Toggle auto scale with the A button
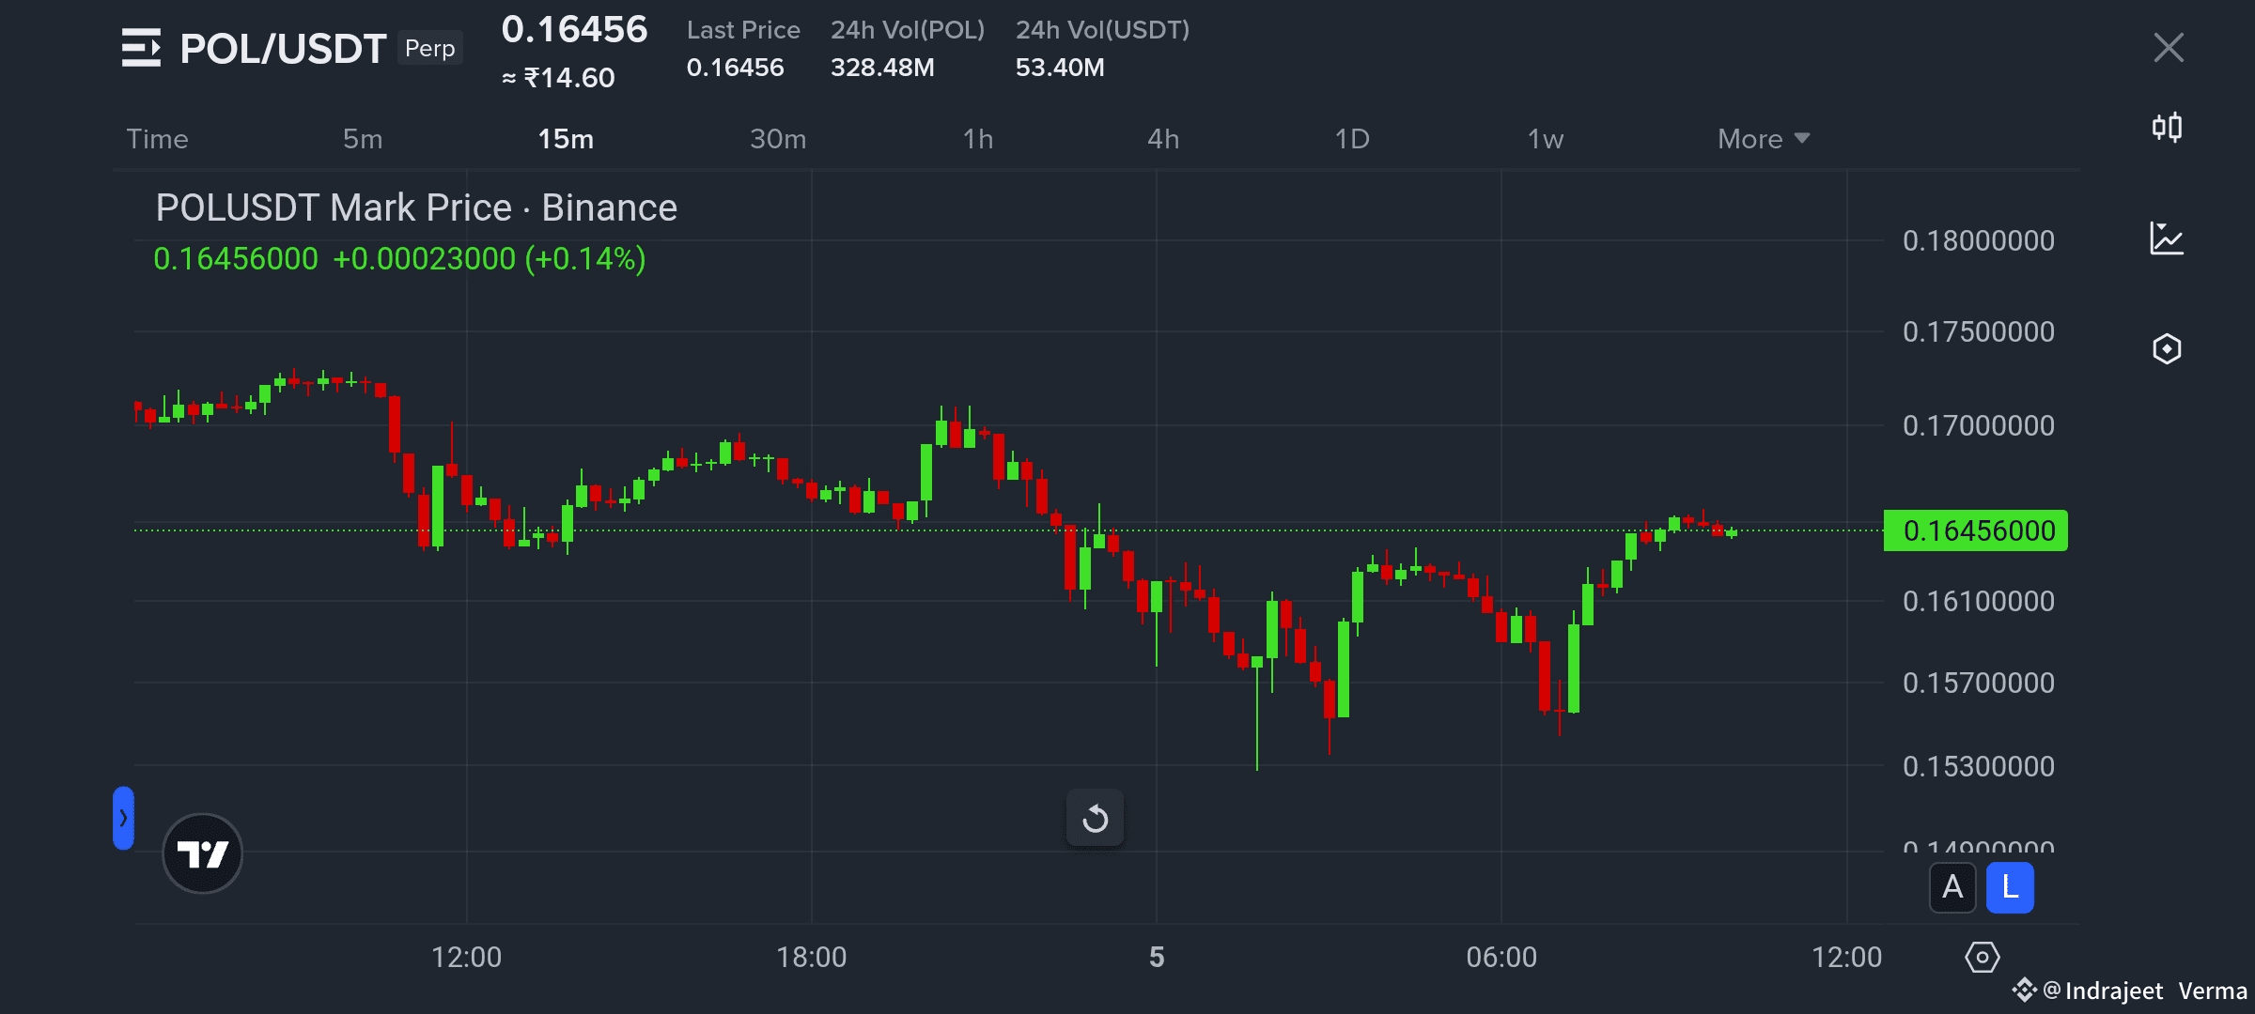2255x1014 pixels. (1952, 887)
